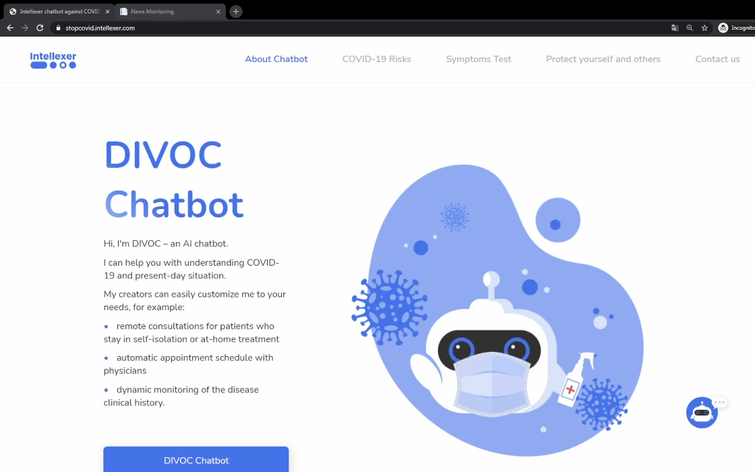Click 'I can help you with understanding COVID-19' text
This screenshot has width=755, height=472.
click(191, 269)
